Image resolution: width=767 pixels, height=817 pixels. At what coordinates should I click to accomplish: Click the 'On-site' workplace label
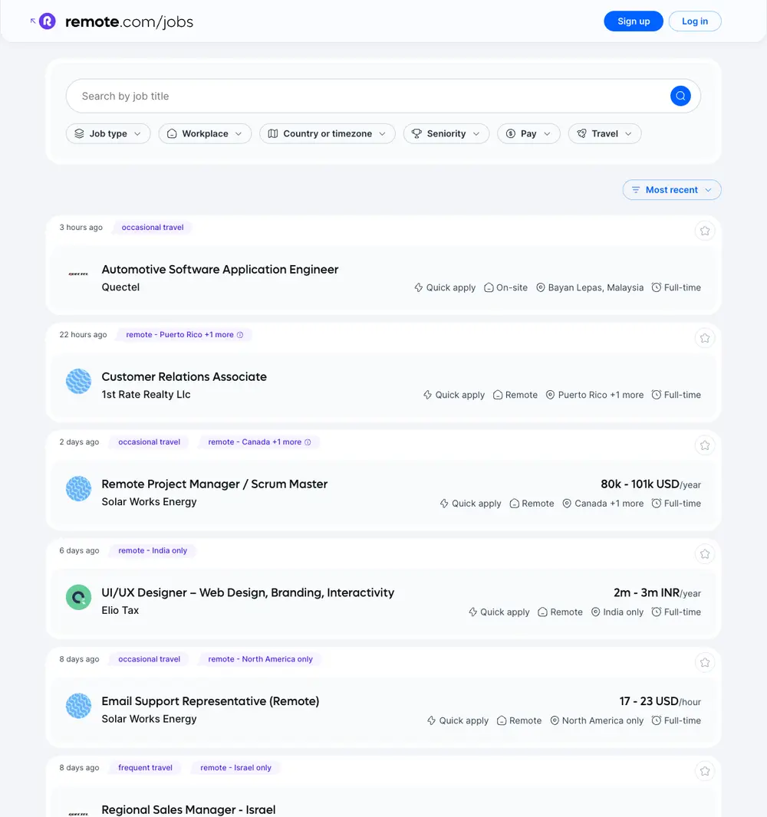click(505, 287)
